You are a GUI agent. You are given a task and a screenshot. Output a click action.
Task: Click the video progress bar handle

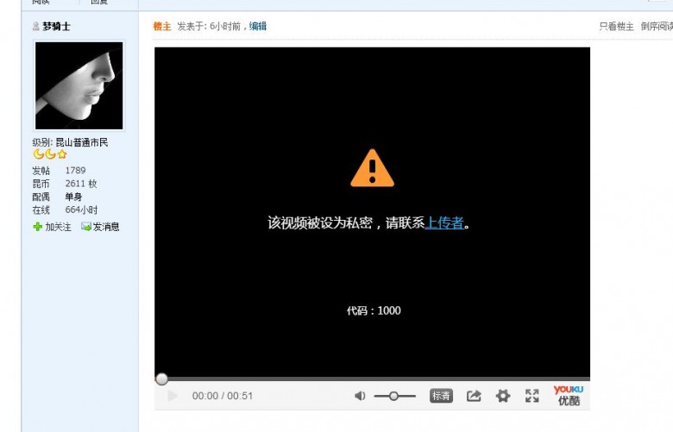[x=162, y=379]
